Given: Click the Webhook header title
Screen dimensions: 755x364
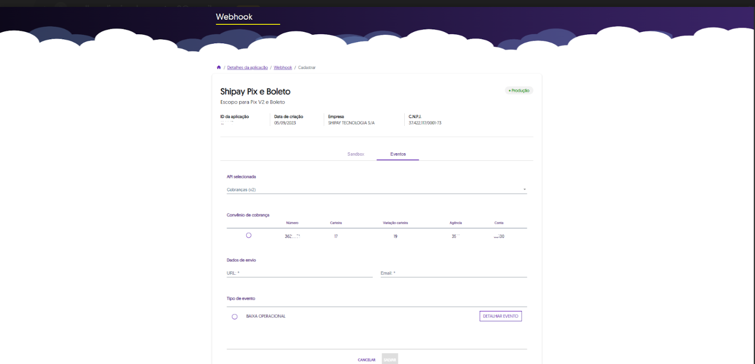Looking at the screenshot, I should (x=234, y=17).
